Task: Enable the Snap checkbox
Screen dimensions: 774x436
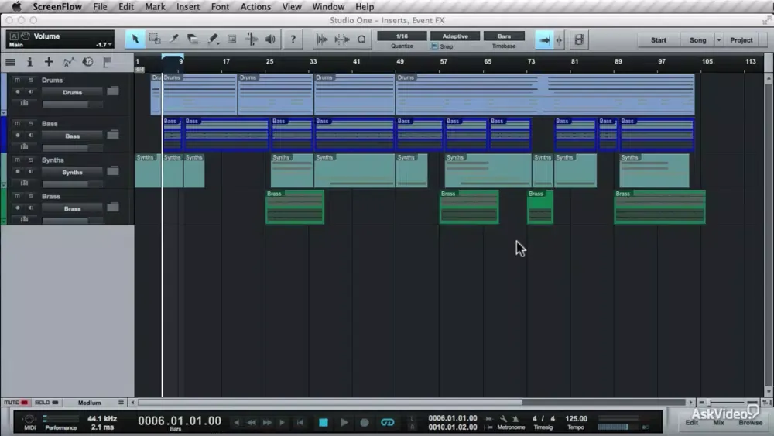Action: (434, 46)
